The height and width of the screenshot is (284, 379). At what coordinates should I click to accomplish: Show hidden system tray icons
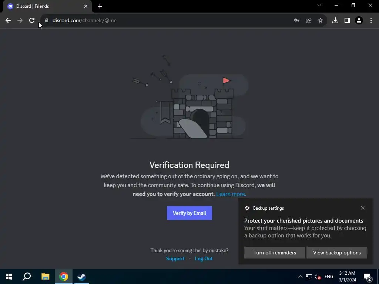[300, 277]
